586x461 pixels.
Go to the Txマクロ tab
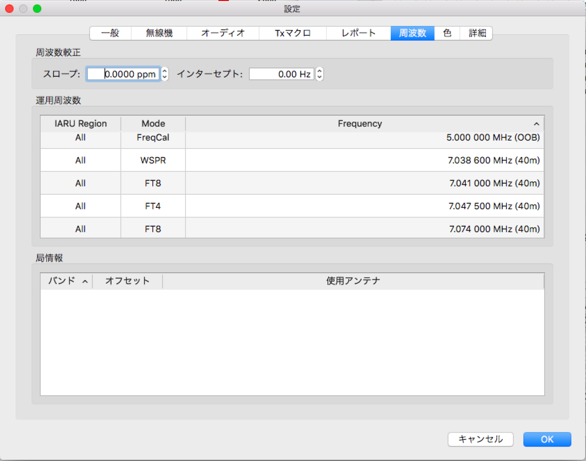point(293,33)
